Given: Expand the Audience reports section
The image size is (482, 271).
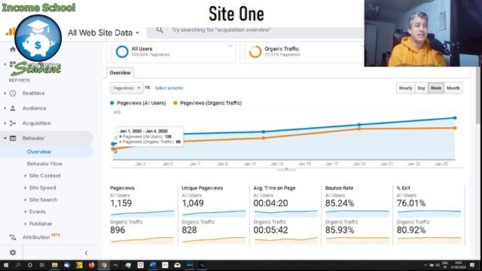Looking at the screenshot, I should pos(5,108).
